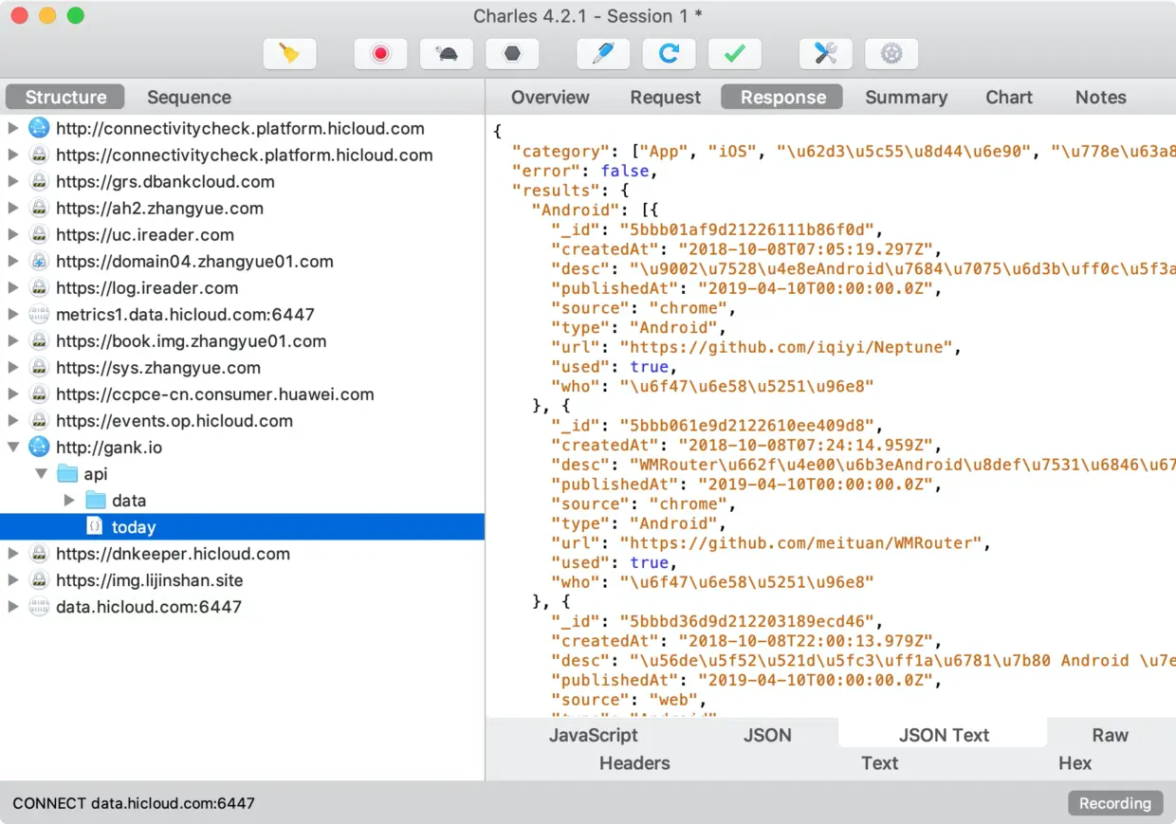Open the Notes tab

click(x=1100, y=97)
